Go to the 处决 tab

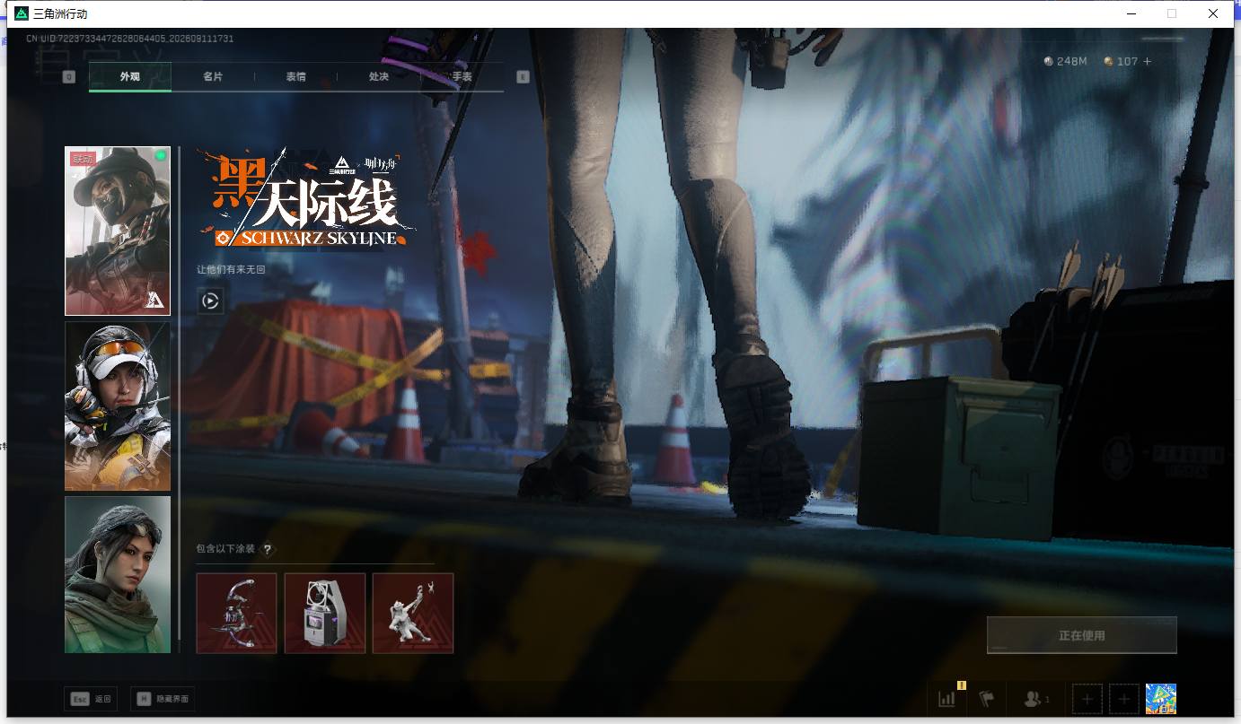(379, 77)
